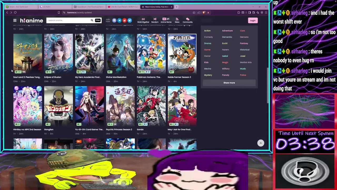Open the Discord social icon
The image size is (337, 190).
click(x=114, y=20)
